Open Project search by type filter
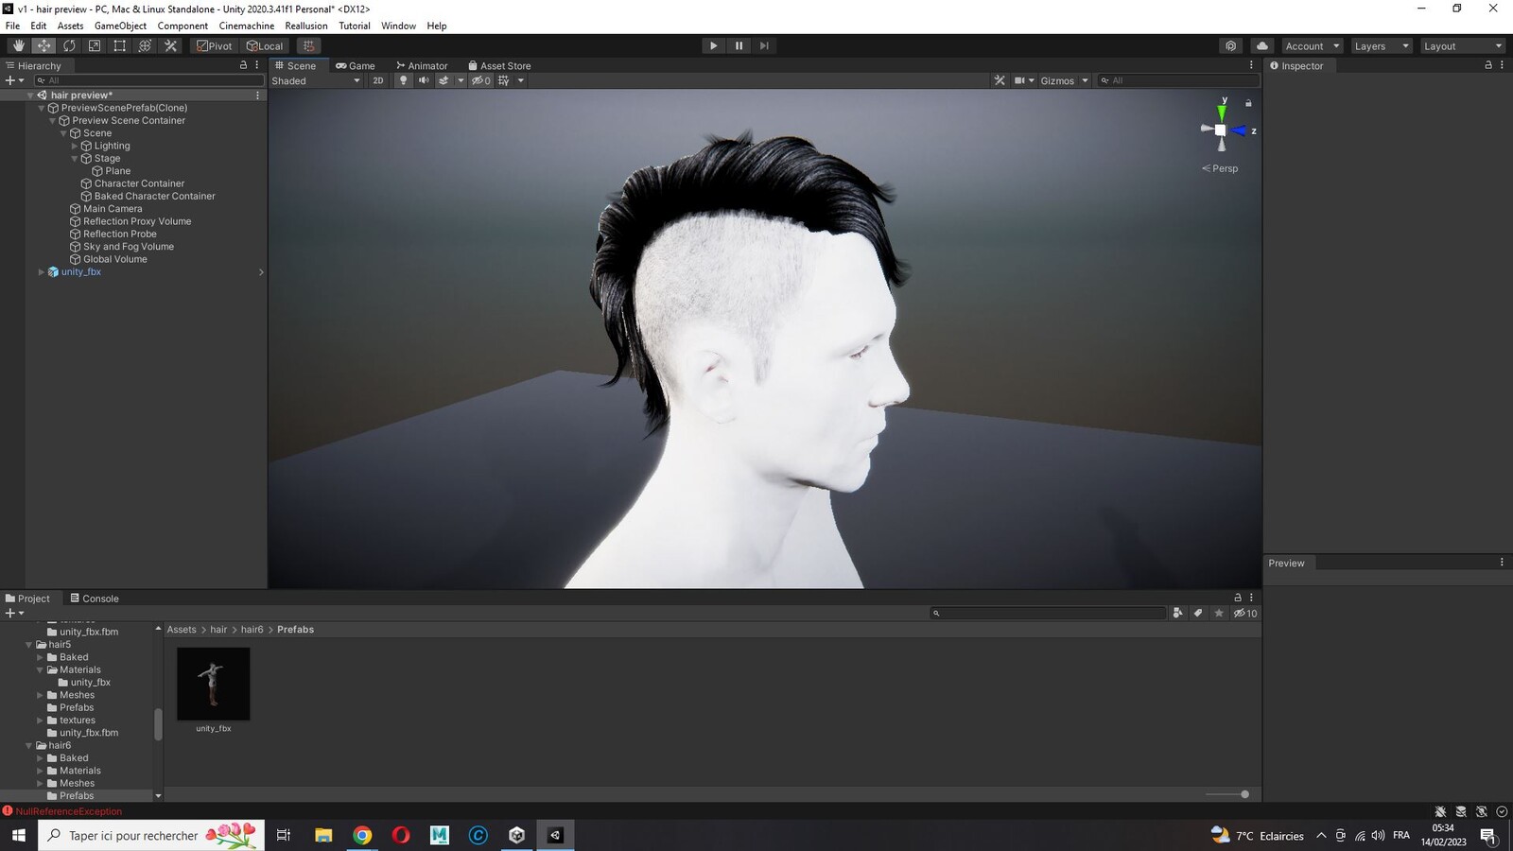This screenshot has width=1513, height=851. point(1177,613)
